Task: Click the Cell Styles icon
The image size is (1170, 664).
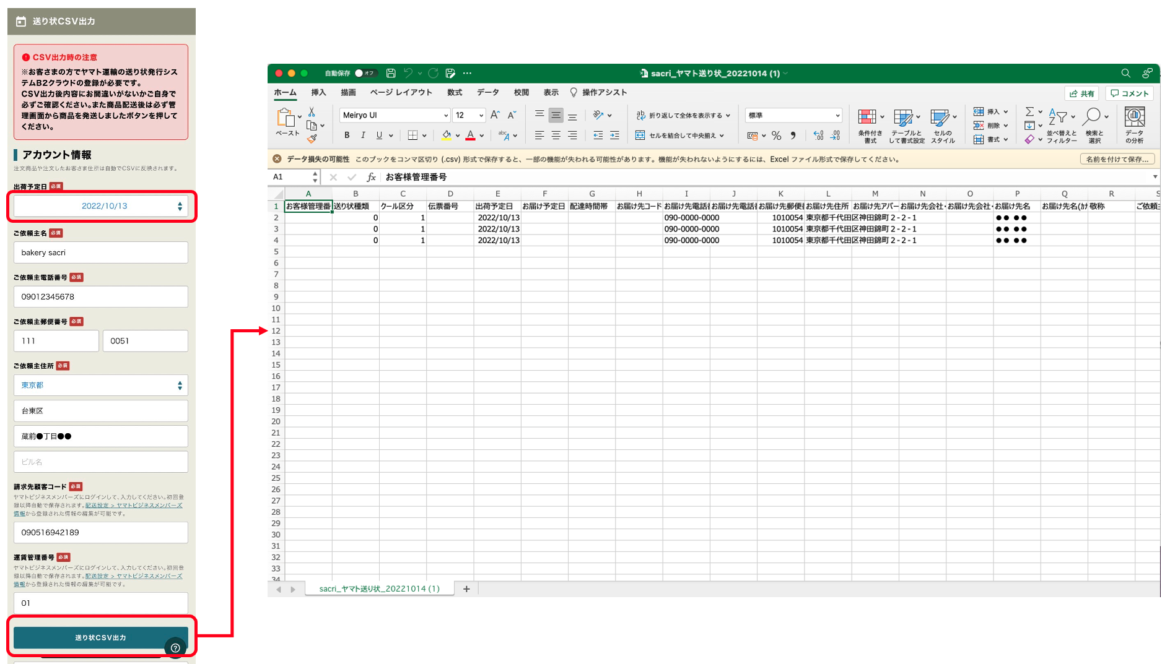Action: (x=940, y=117)
